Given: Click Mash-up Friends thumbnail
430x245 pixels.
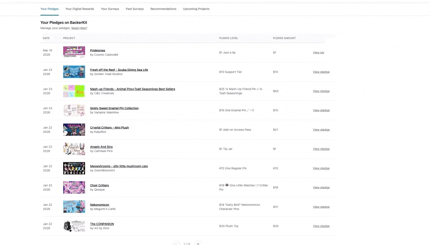Looking at the screenshot, I should [74, 91].
